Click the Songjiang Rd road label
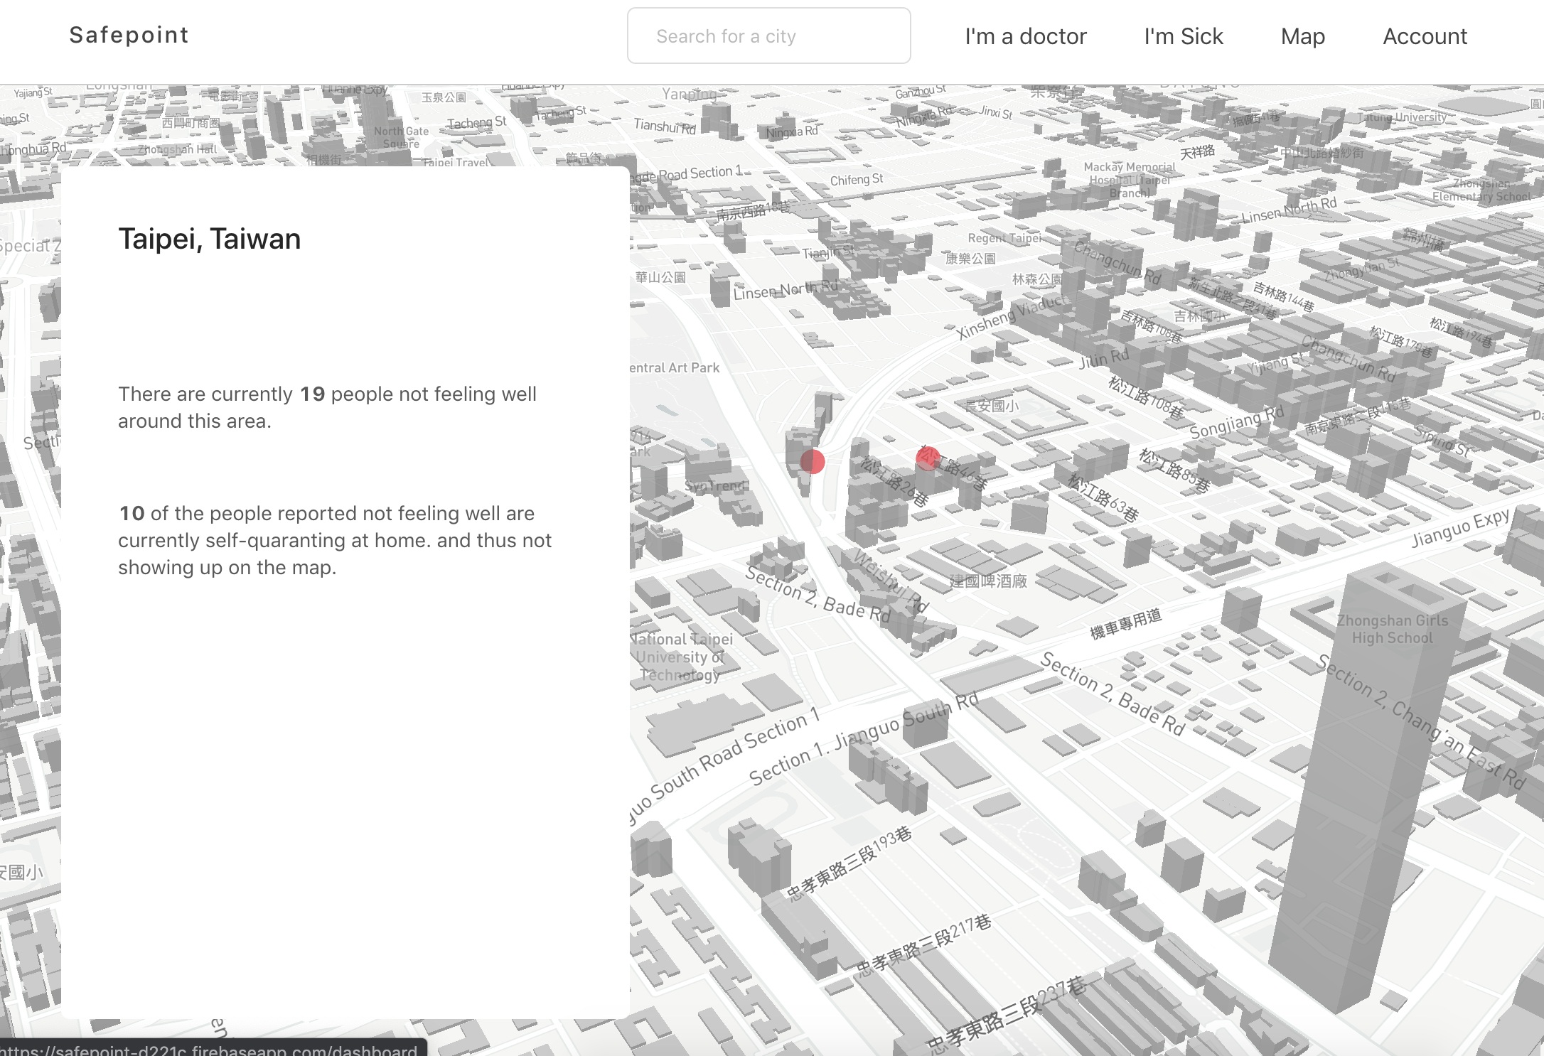Viewport: 1544px width, 1056px height. coord(1236,422)
